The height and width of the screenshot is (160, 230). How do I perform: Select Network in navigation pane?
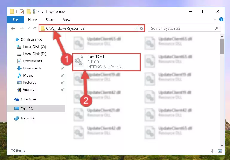coord(28,118)
